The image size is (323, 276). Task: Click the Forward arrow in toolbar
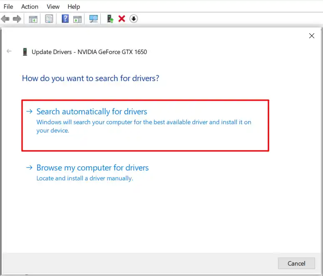click(17, 19)
